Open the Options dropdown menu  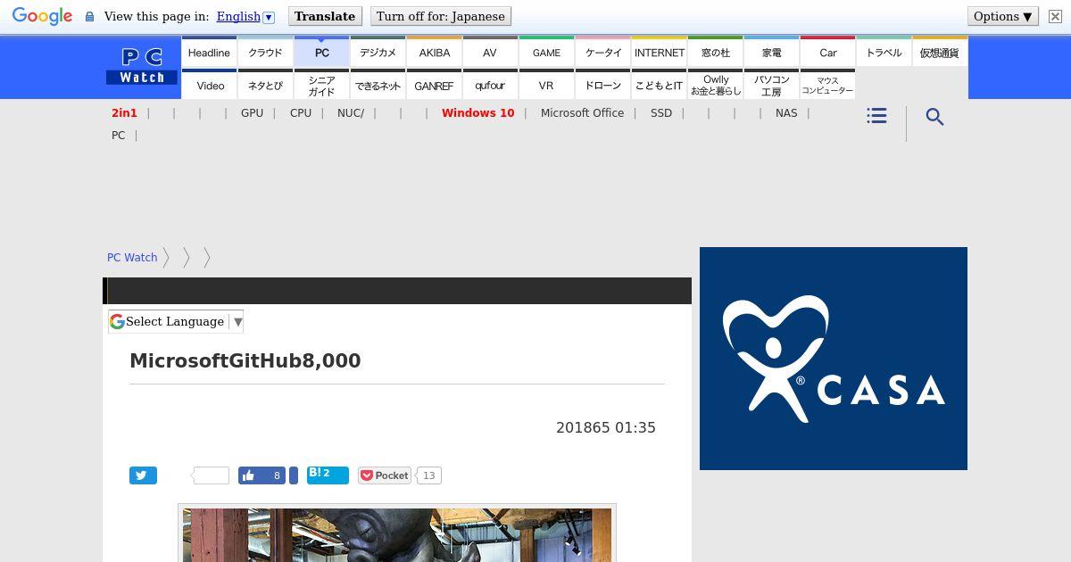[1003, 16]
